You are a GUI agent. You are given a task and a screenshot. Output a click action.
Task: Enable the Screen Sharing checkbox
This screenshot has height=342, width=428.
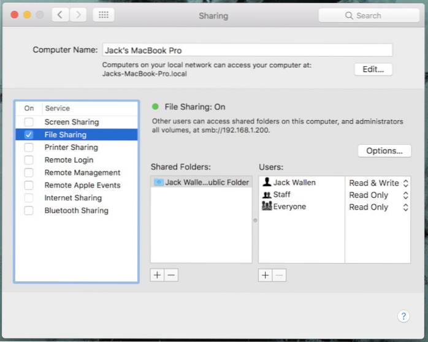(x=29, y=122)
